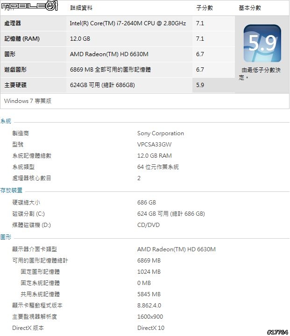Click the 主要硬碟 row label
Viewport: 290px width, 336px height.
point(15,85)
